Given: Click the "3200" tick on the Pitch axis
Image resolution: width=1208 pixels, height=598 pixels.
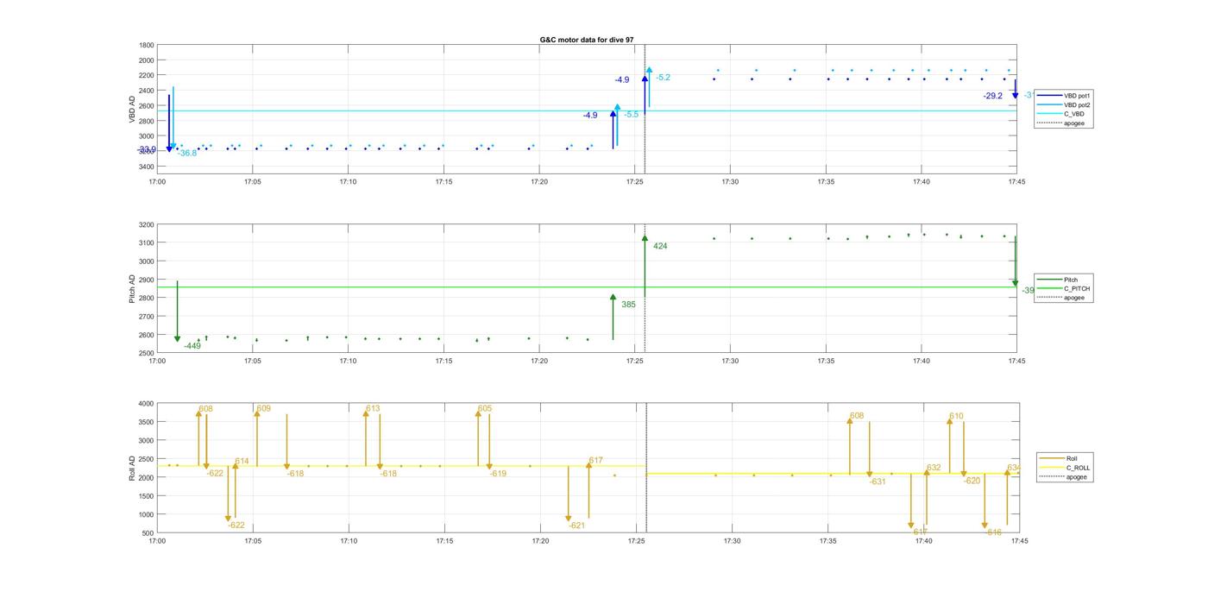Looking at the screenshot, I should (x=147, y=225).
